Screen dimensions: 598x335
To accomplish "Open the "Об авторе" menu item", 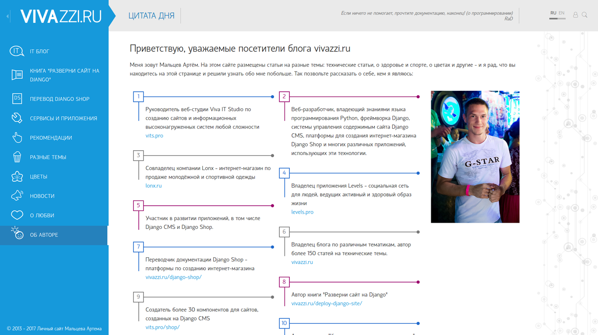I will pyautogui.click(x=44, y=235).
